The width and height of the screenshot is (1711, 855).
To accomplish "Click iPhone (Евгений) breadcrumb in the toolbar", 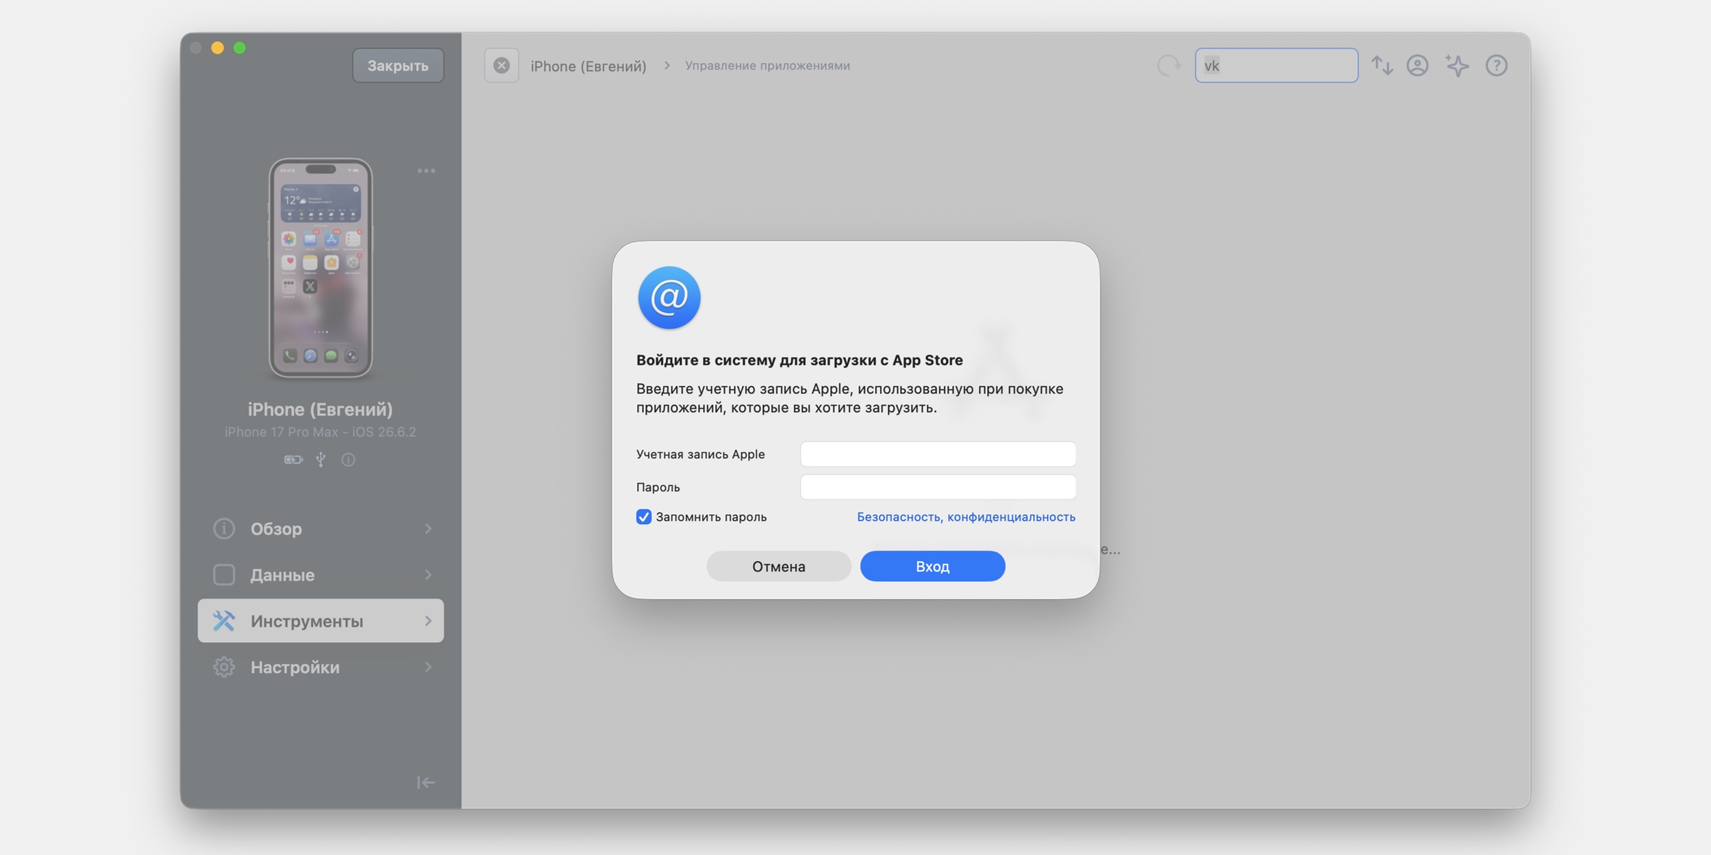I will coord(588,66).
